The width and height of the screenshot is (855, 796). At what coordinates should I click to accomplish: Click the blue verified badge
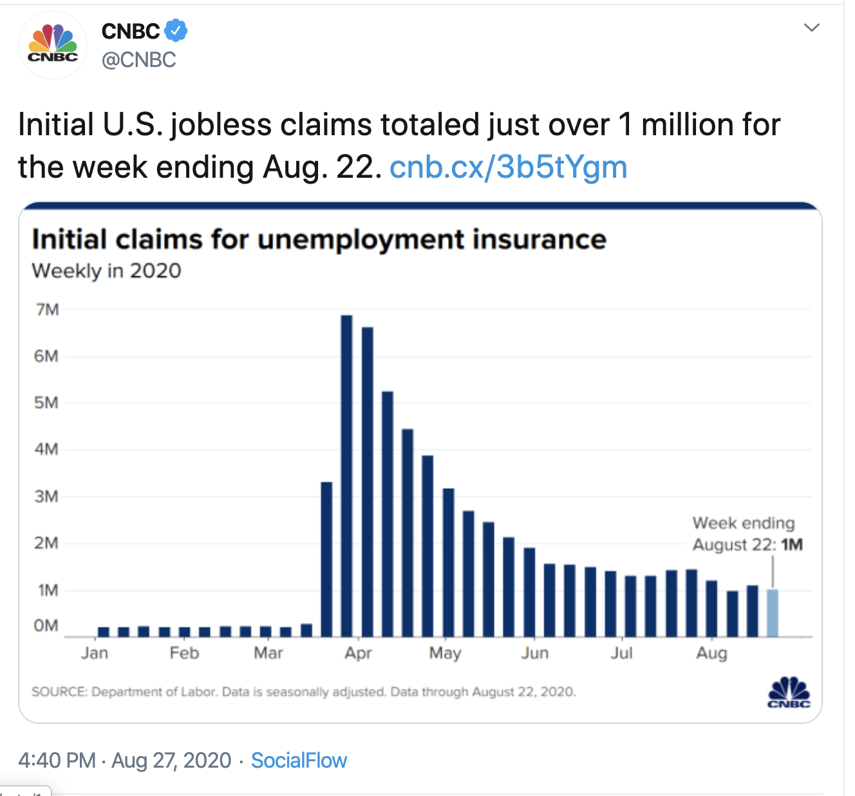pos(176,30)
